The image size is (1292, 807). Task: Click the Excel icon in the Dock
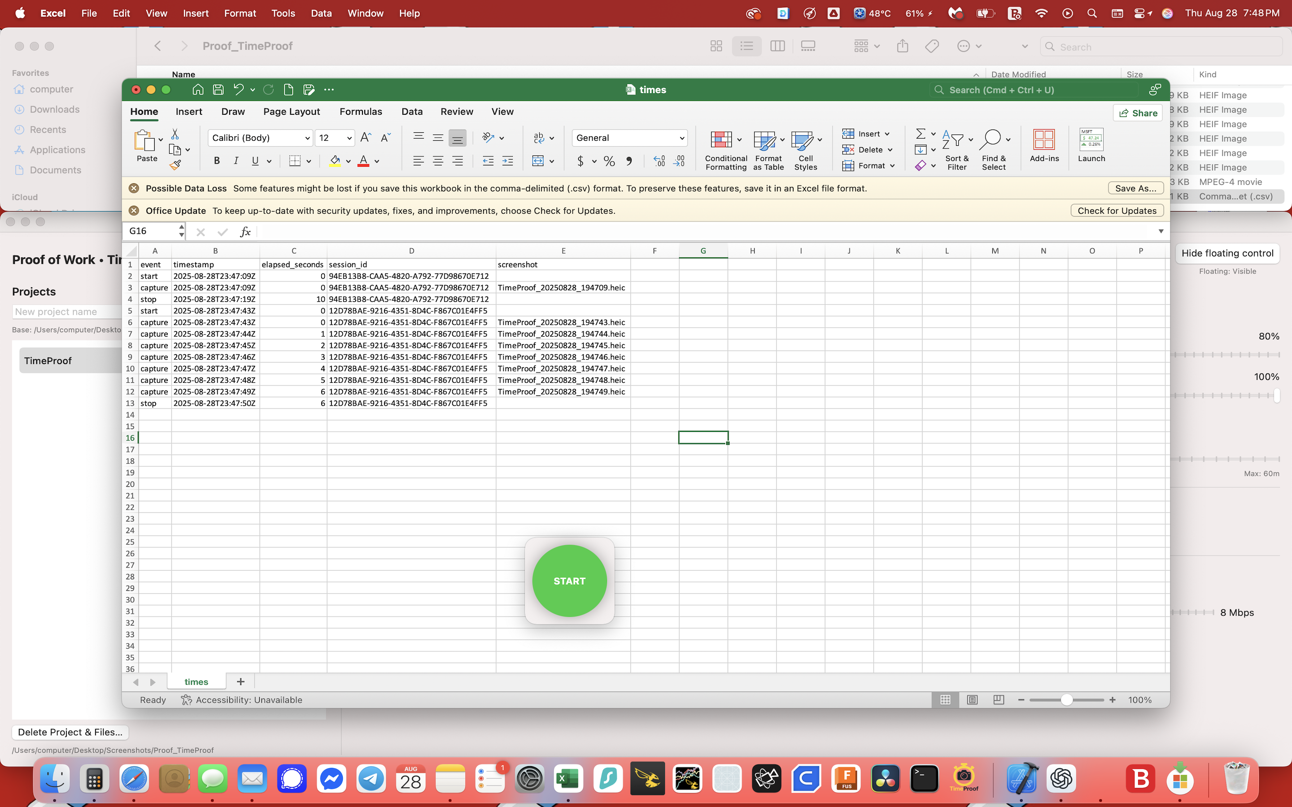[x=568, y=779]
